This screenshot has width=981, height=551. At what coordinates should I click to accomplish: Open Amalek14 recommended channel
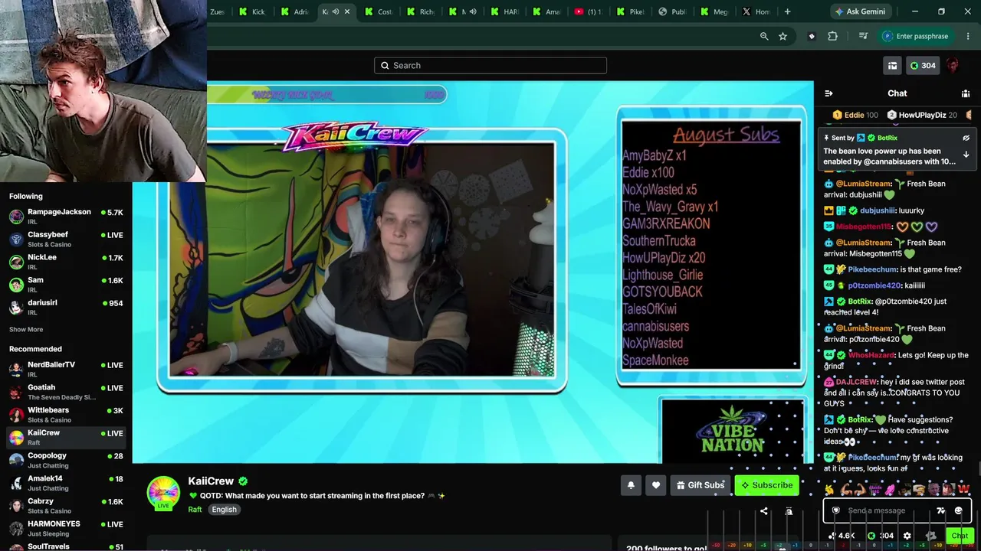(66, 483)
